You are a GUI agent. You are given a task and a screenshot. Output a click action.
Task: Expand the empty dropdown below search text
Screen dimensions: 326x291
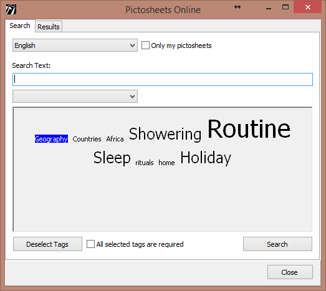pyautogui.click(x=75, y=96)
